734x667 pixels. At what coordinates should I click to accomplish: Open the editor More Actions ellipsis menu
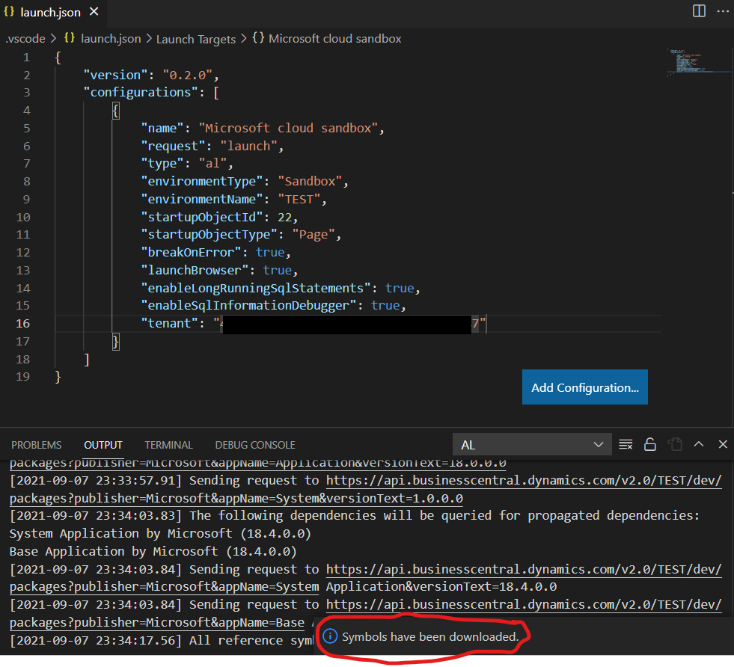click(x=723, y=10)
